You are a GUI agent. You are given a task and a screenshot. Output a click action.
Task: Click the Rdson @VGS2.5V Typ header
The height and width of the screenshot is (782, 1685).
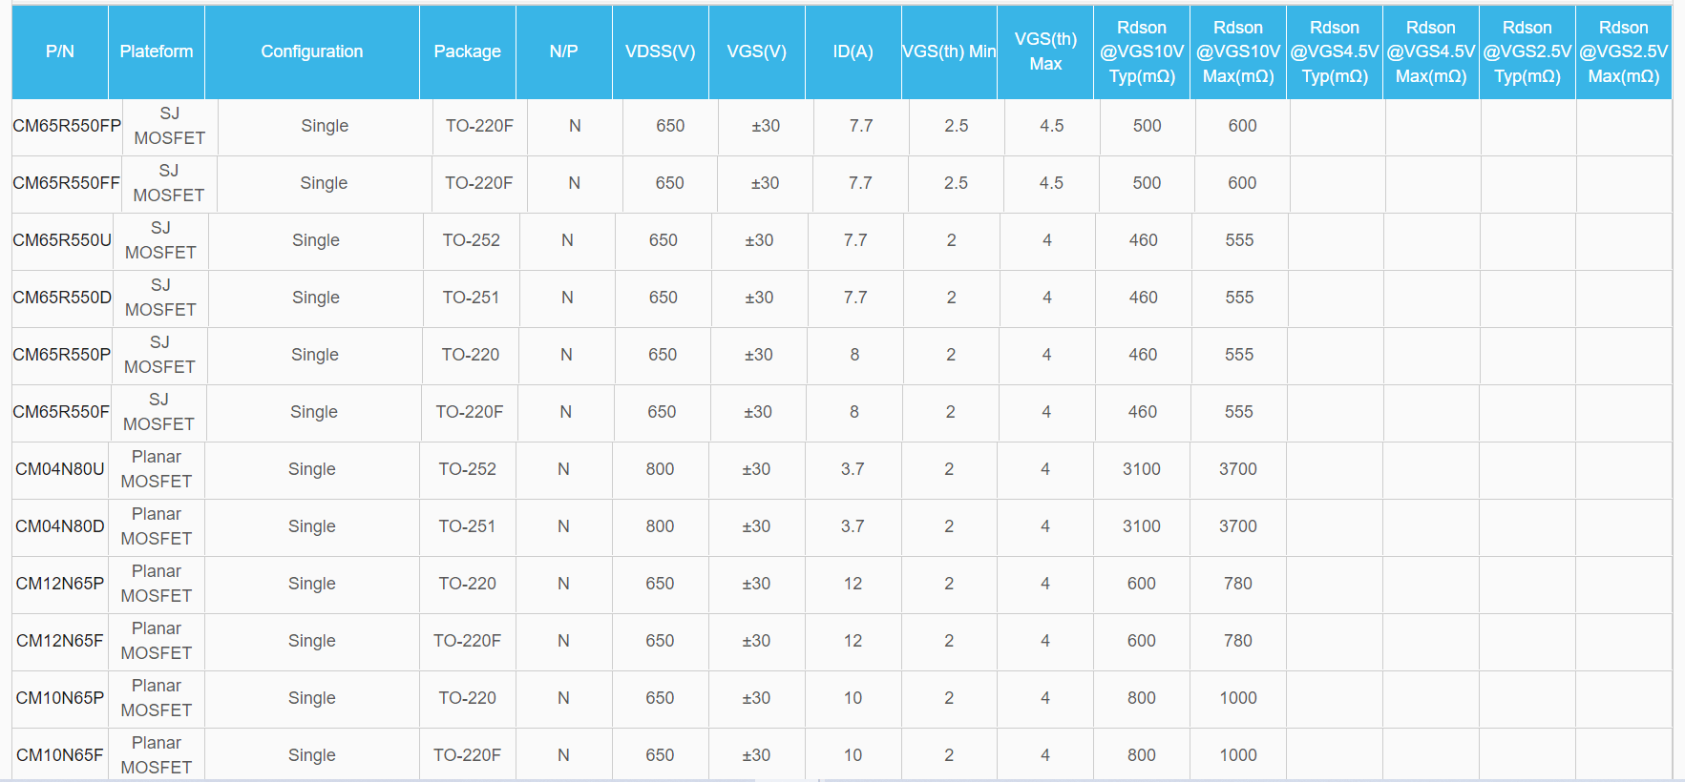pos(1527,51)
